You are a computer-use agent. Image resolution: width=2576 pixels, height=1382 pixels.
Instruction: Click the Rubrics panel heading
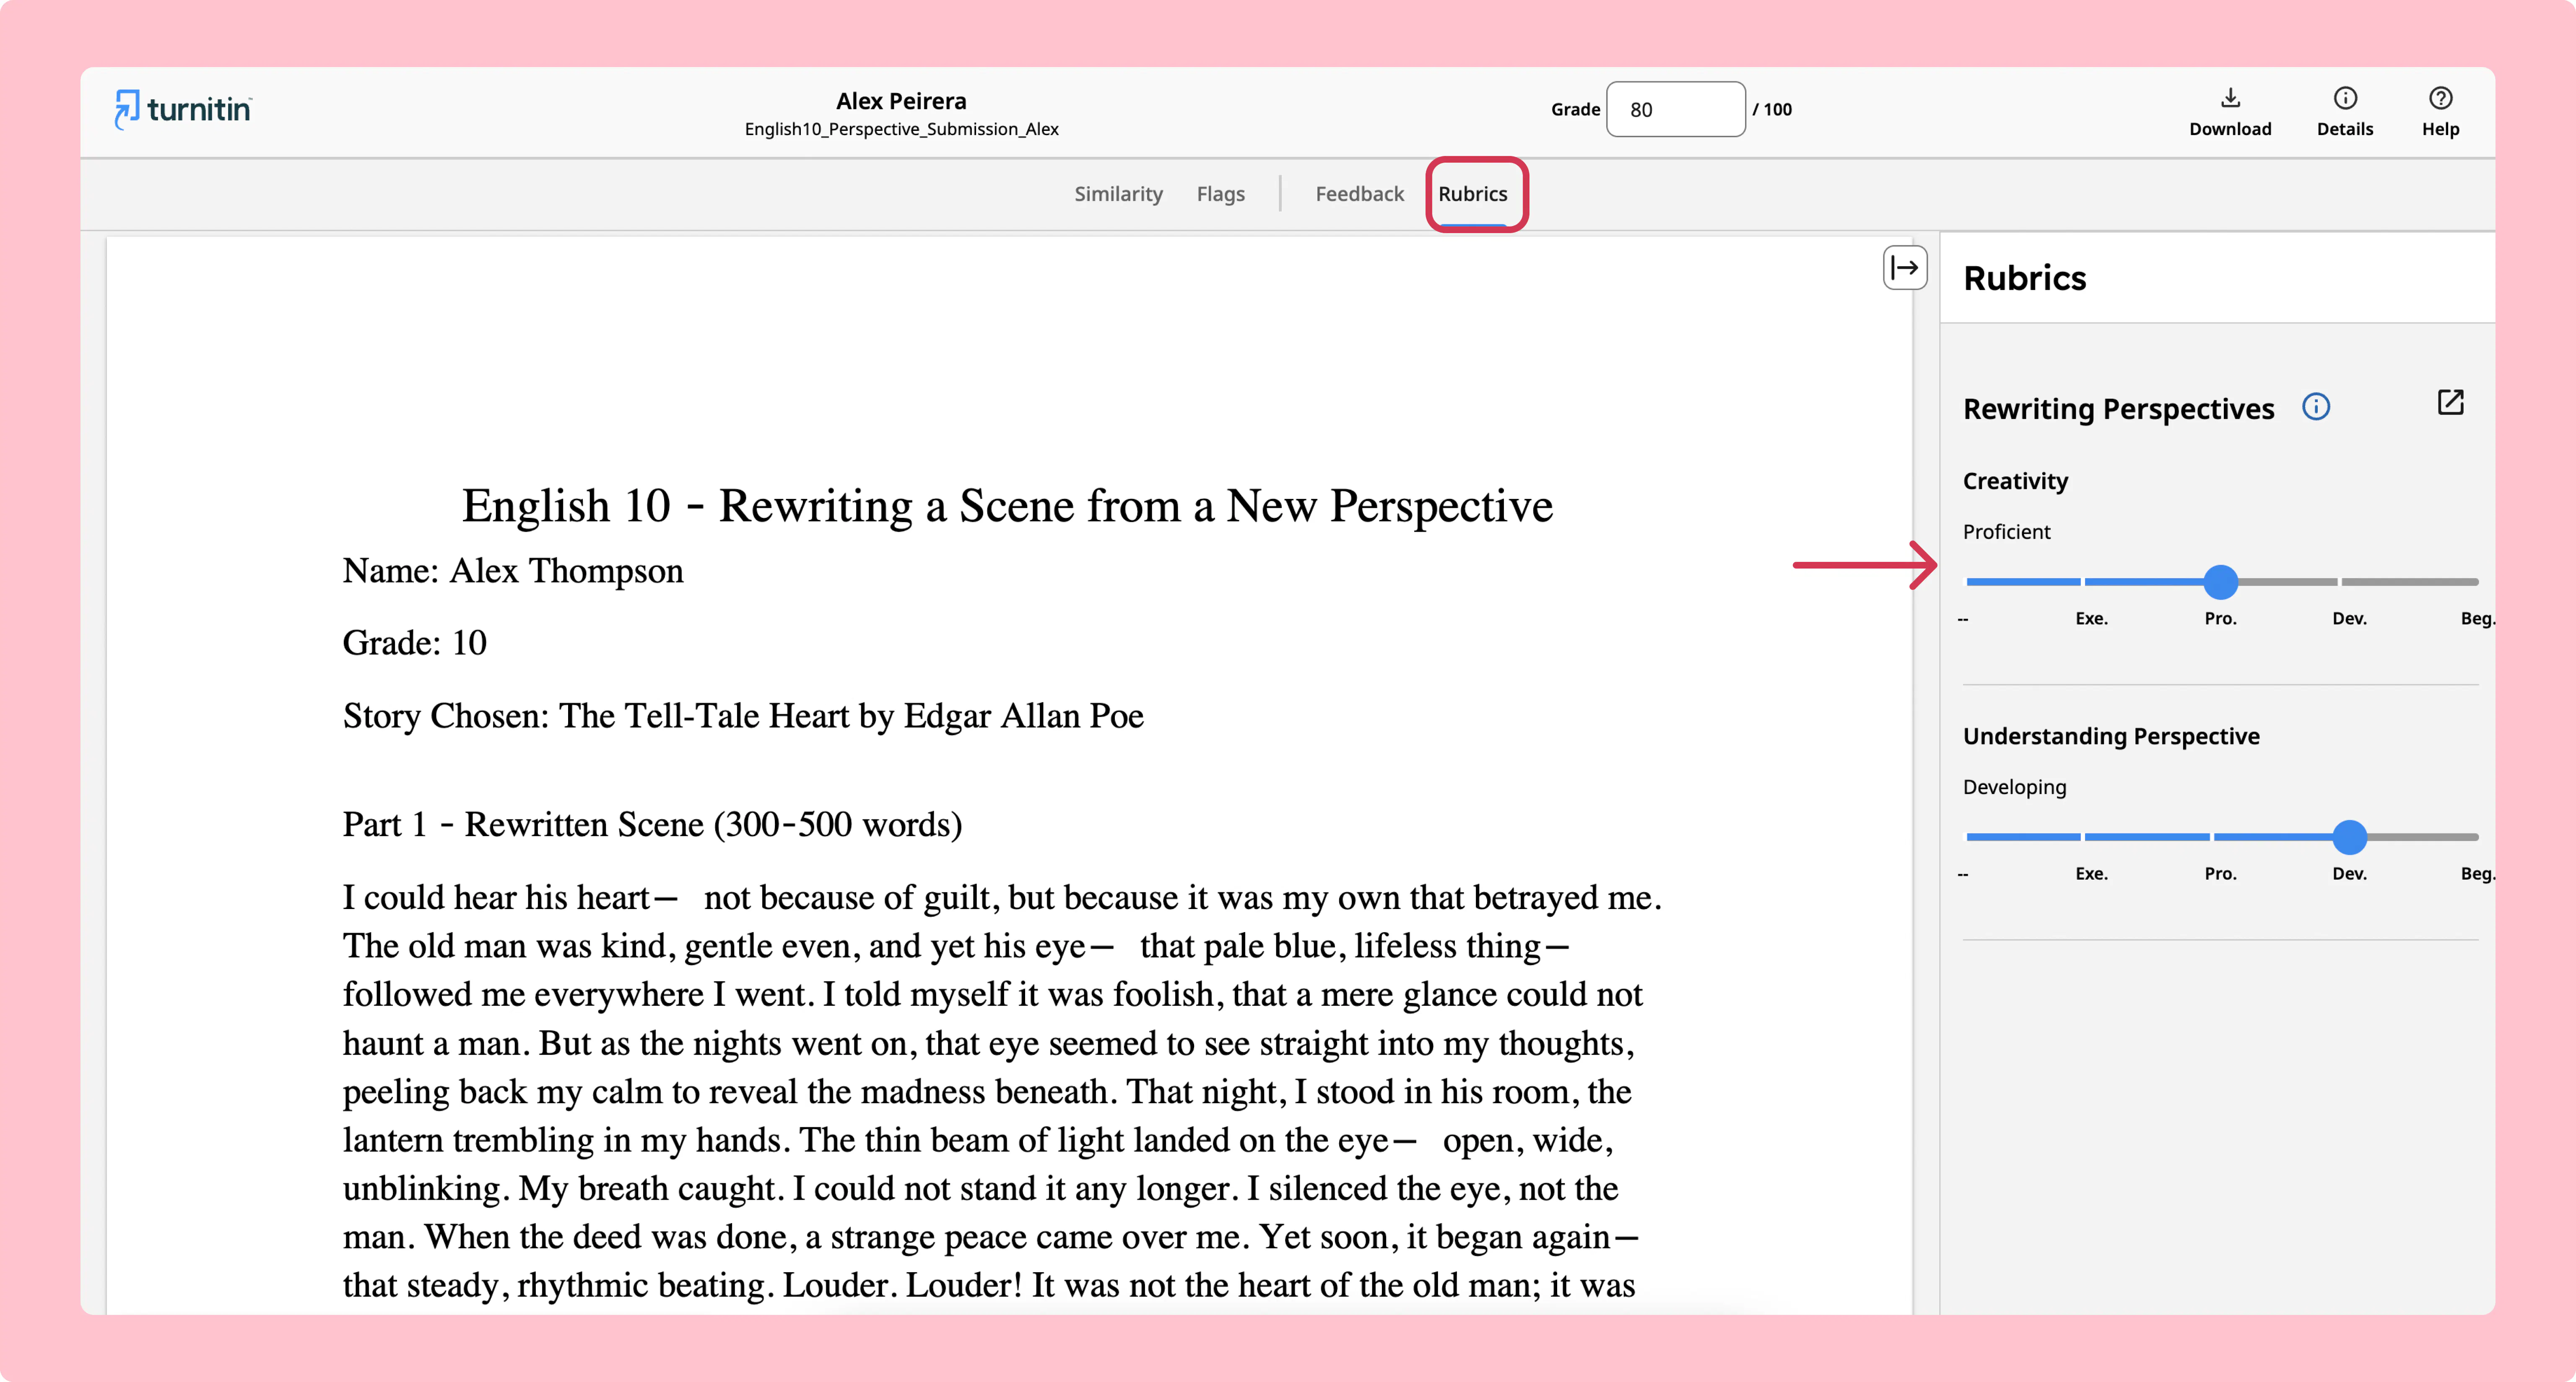click(2025, 278)
